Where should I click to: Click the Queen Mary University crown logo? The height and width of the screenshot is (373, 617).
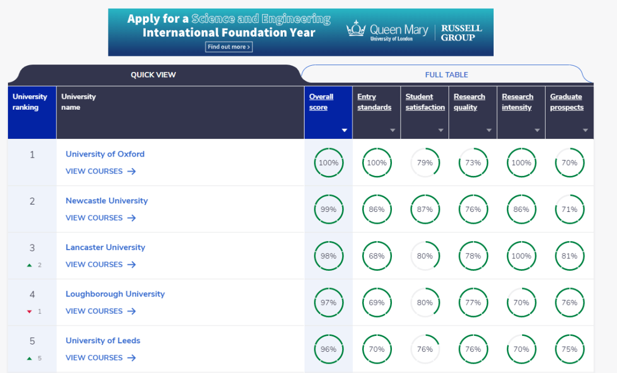(356, 29)
